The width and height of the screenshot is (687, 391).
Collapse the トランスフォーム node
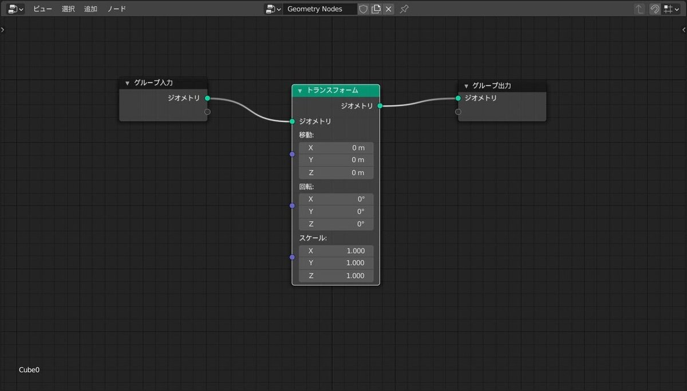[x=299, y=90]
